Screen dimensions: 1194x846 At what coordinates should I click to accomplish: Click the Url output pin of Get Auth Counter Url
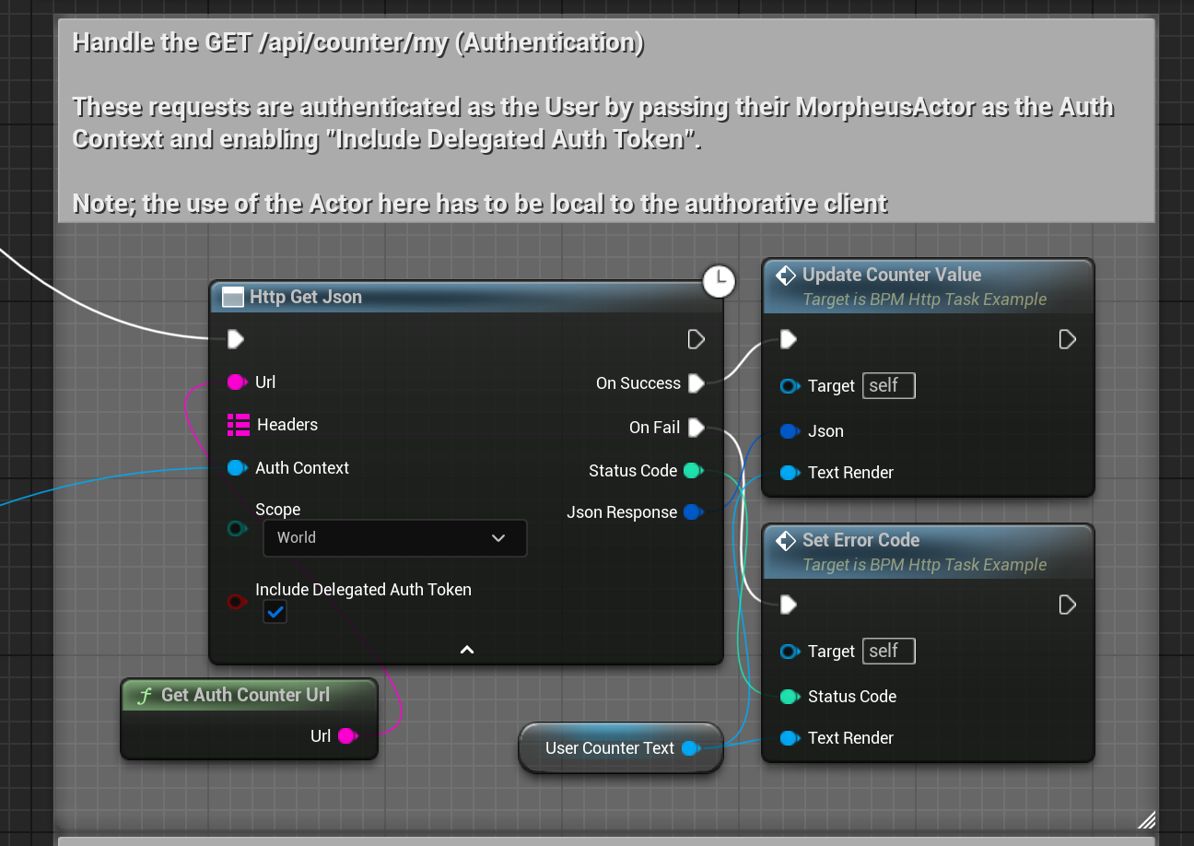[346, 735]
